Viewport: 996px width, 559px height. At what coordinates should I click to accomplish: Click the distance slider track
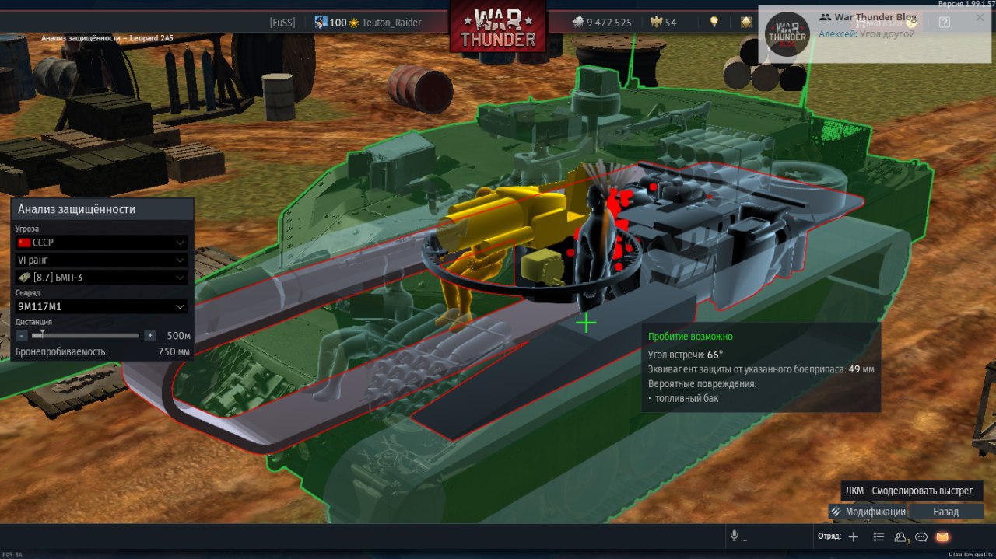click(86, 335)
